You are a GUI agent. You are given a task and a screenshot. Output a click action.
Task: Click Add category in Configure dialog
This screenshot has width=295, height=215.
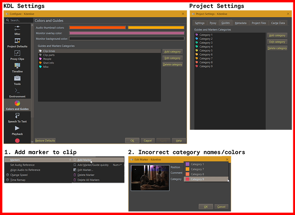tap(172, 52)
